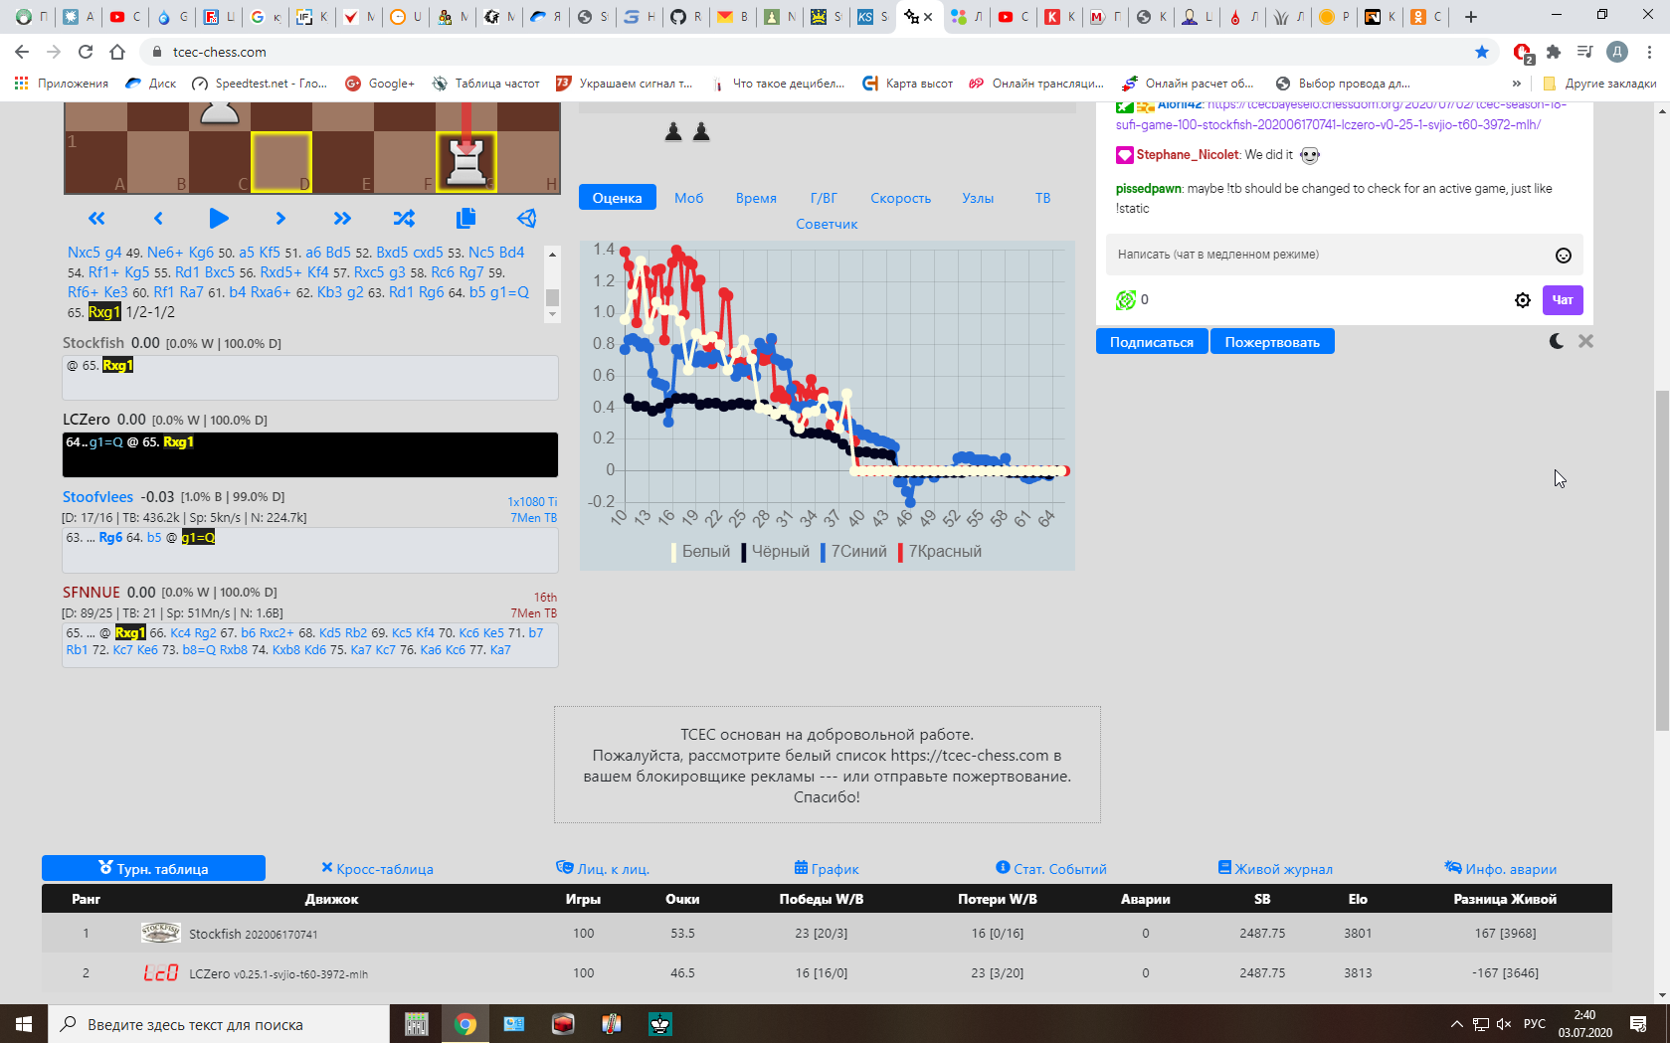Open График tab
This screenshot has width=1670, height=1043.
pyautogui.click(x=827, y=869)
